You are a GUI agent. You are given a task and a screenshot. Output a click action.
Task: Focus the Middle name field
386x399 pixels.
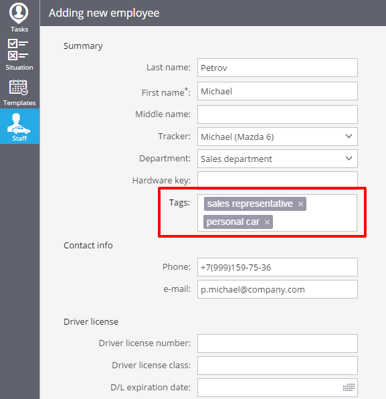point(278,114)
